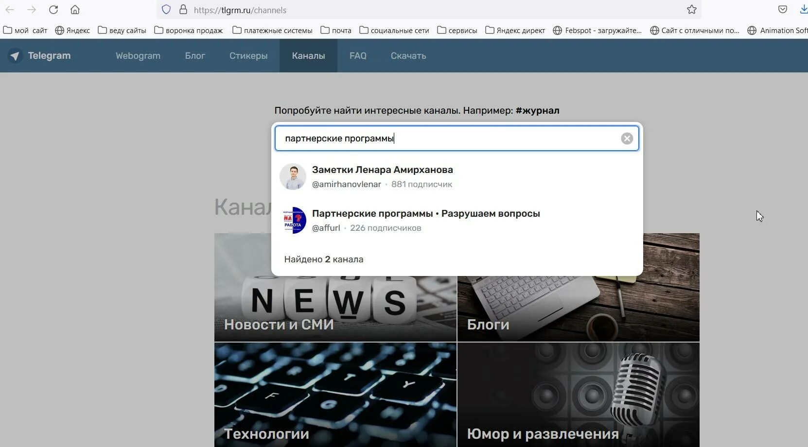
Task: Expand the 'социальные сети' bookmark folder
Action: [394, 31]
